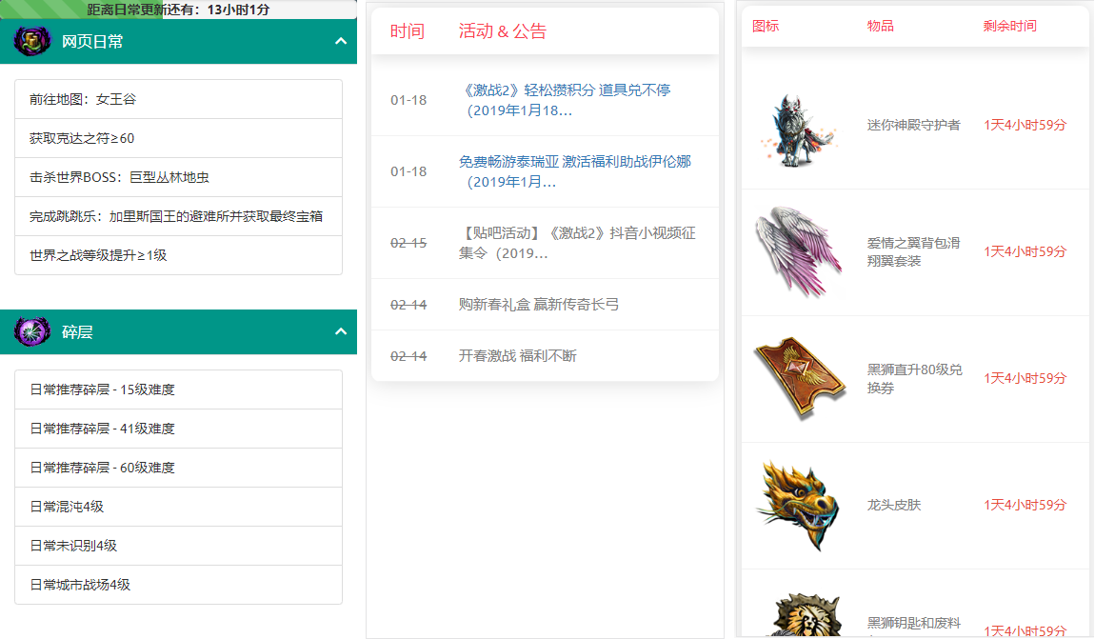1095x639 pixels.
Task: Collapse the 碎层 section chevron
Action: [341, 331]
